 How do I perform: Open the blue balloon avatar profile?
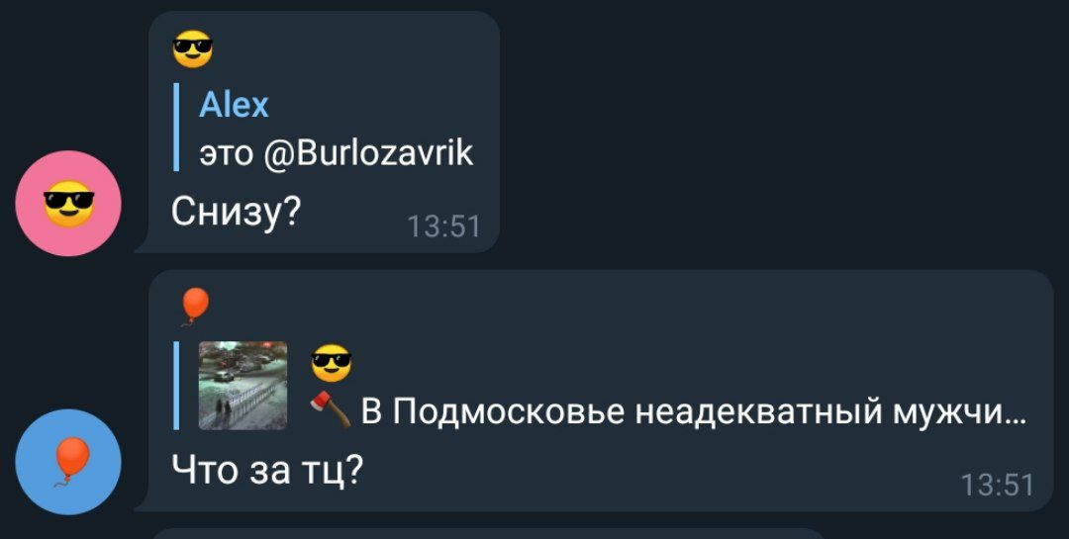click(x=68, y=461)
